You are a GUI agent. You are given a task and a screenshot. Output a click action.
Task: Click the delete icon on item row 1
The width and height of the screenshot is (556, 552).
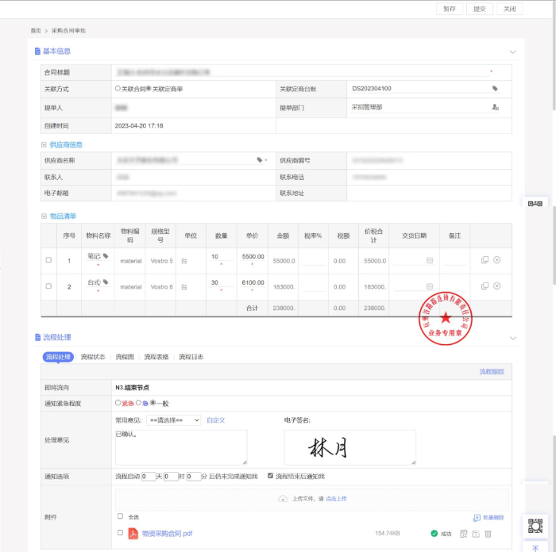pyautogui.click(x=497, y=260)
